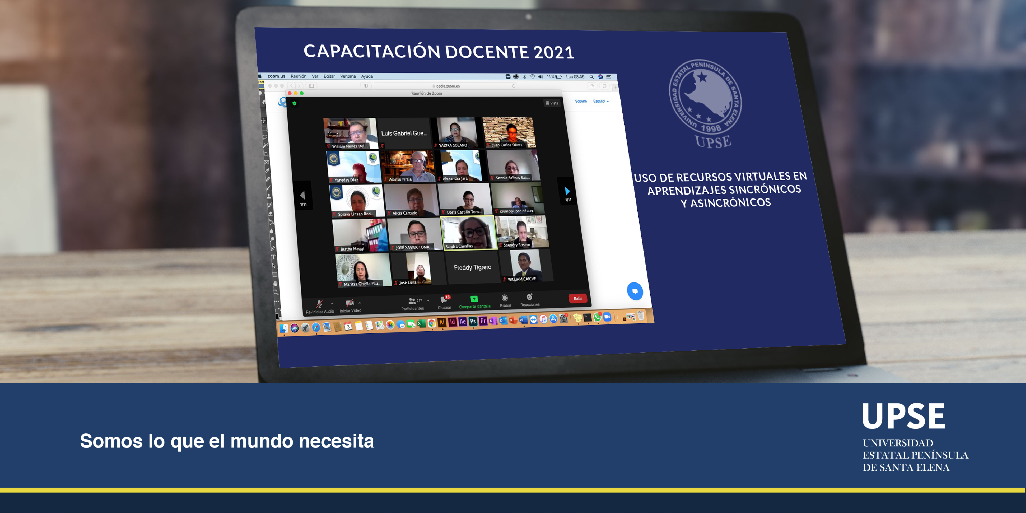Click the volume icon in the menu bar
1026x513 pixels.
540,76
